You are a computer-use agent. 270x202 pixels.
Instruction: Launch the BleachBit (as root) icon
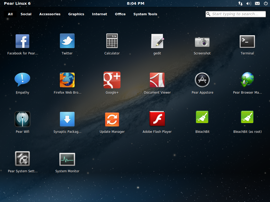pyautogui.click(x=247, y=117)
